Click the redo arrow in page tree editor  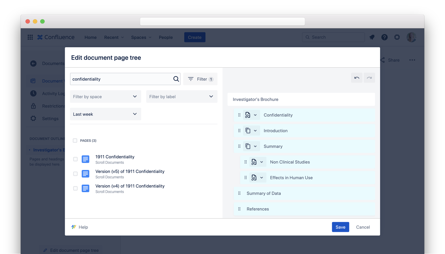[x=369, y=78]
